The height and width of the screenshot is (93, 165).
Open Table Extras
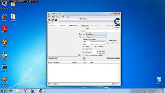coord(114,84)
